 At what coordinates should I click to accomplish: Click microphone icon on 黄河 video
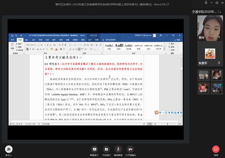tap(219, 37)
